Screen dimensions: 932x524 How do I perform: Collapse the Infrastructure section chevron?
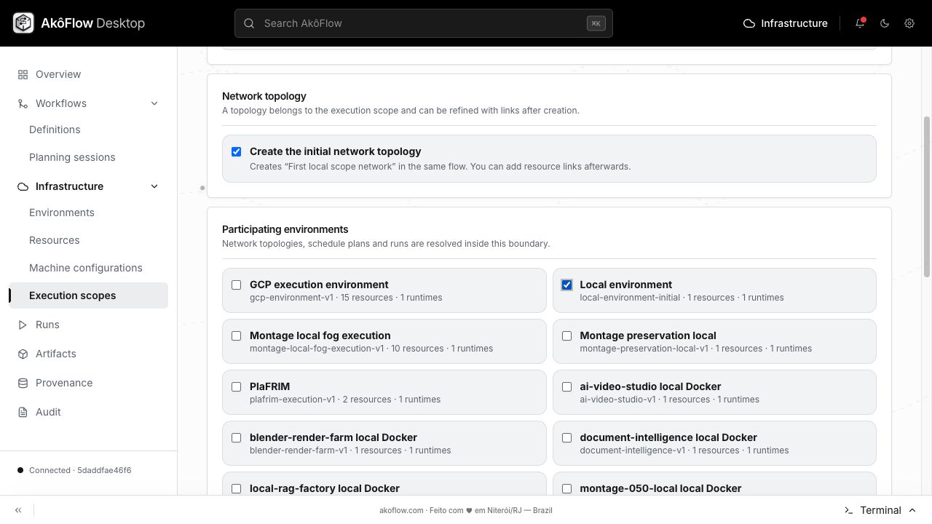coord(154,186)
